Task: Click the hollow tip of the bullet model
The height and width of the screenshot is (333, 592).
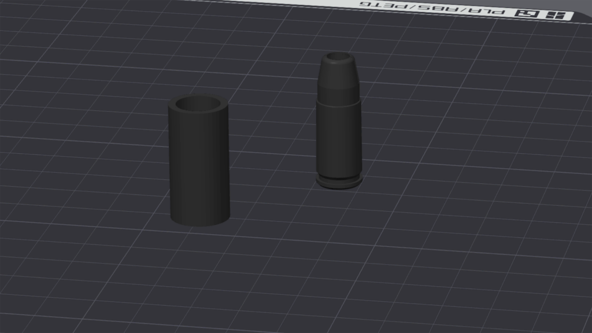Action: (339, 57)
